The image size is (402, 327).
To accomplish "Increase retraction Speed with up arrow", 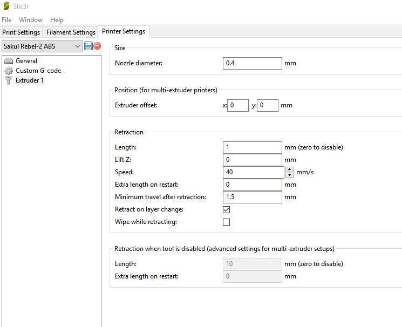I will pyautogui.click(x=289, y=169).
